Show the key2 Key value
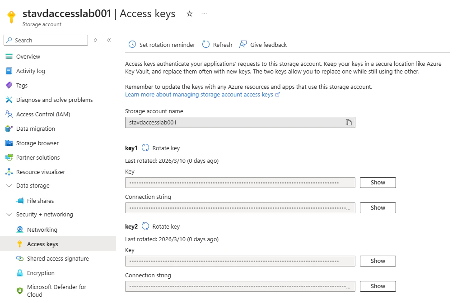 point(378,261)
